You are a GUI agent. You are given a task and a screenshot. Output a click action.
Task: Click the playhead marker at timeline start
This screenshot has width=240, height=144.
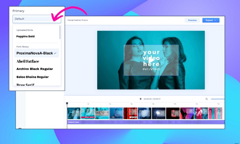67,104
